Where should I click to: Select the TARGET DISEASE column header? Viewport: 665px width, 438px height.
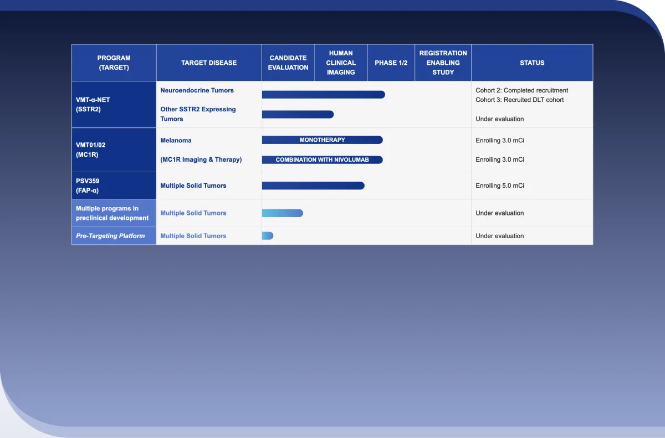(208, 63)
